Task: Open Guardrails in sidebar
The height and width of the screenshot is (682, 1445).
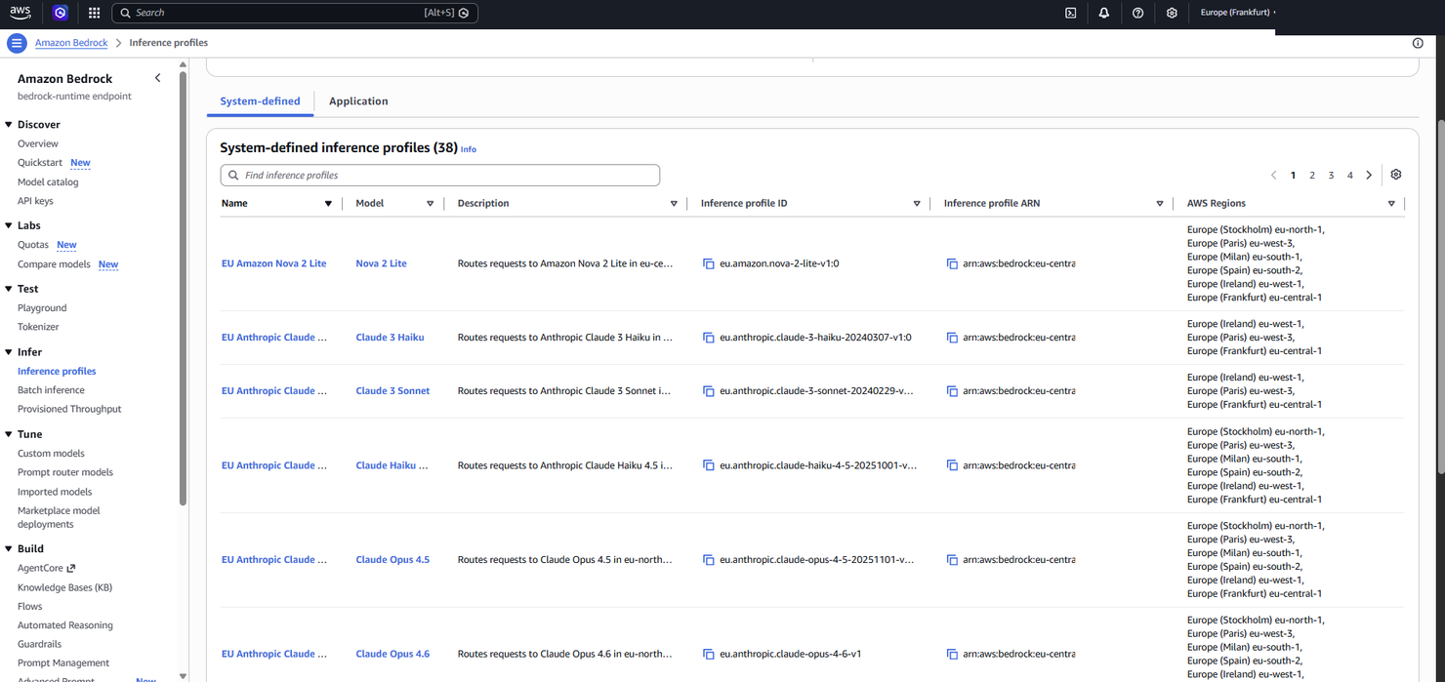Action: [39, 644]
